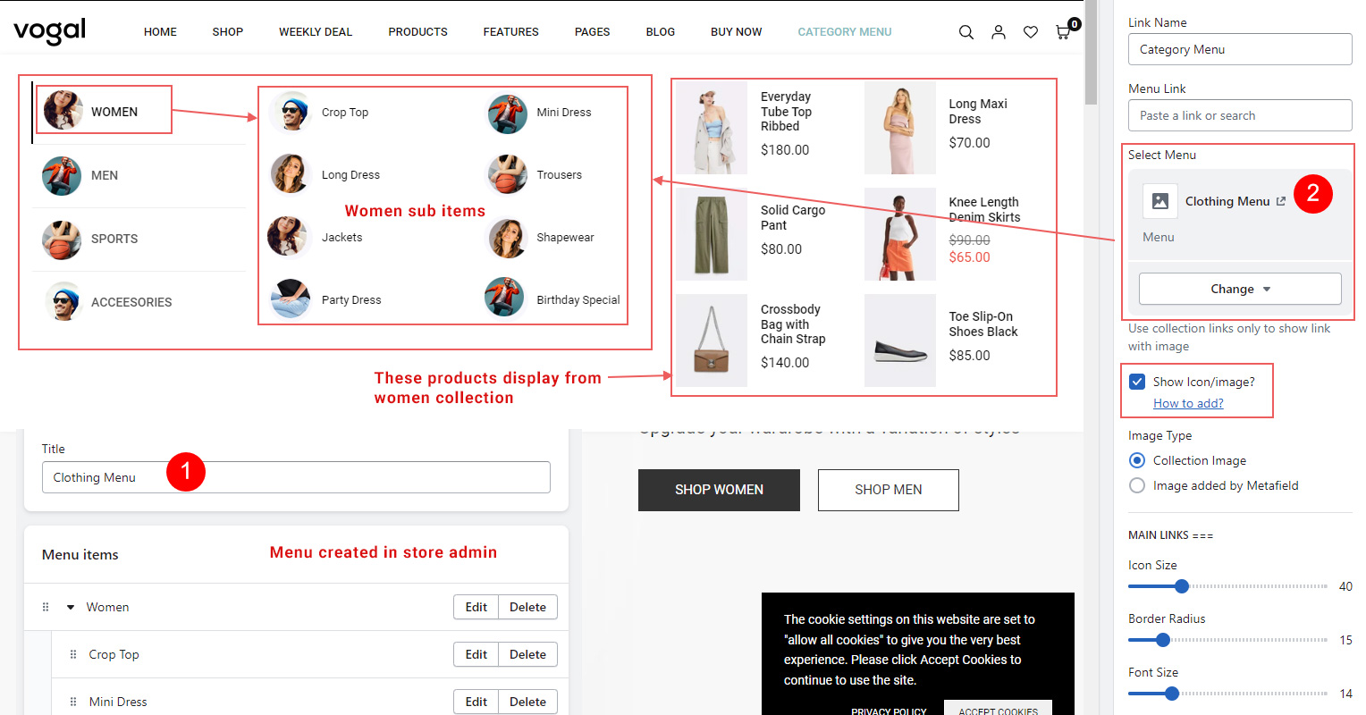The height and width of the screenshot is (715, 1366).
Task: Select Image added by Metafield radio option
Action: (x=1137, y=485)
